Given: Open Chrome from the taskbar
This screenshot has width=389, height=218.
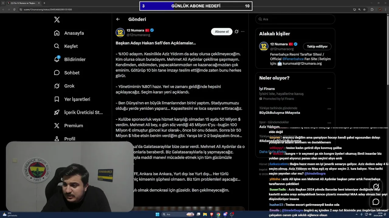Looking at the screenshot, I should click(218, 214).
